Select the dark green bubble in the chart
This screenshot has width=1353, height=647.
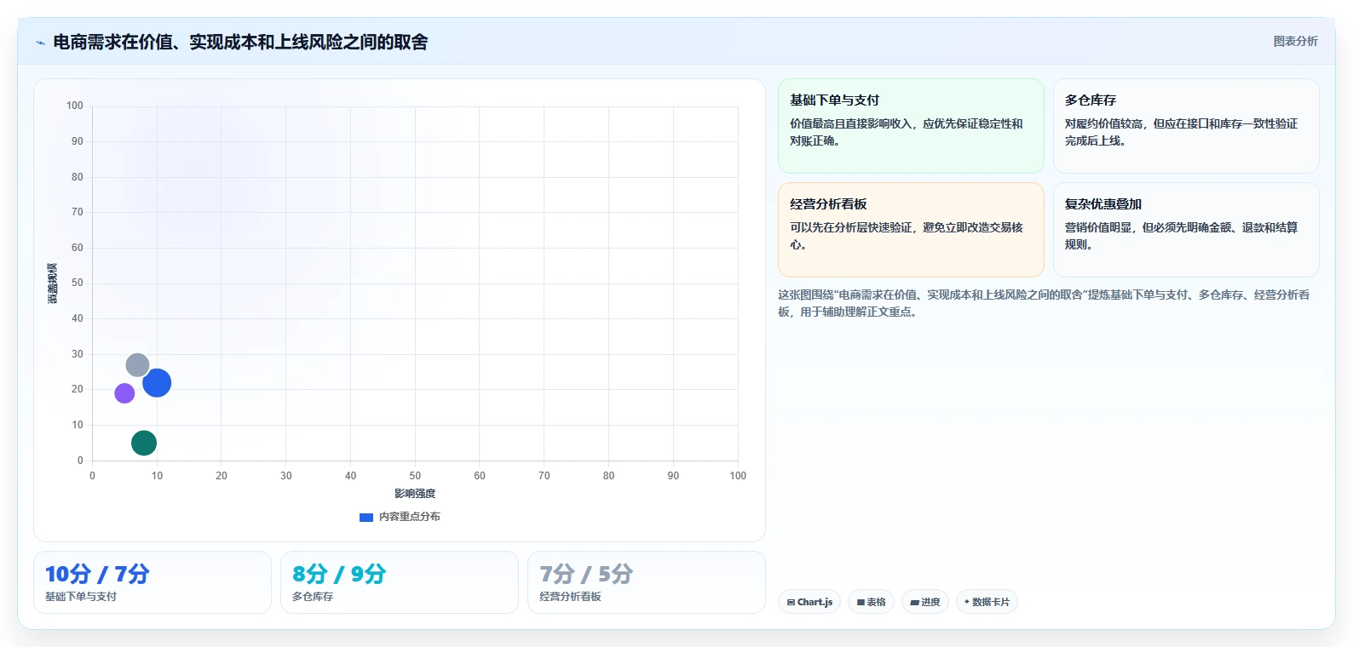(x=144, y=443)
